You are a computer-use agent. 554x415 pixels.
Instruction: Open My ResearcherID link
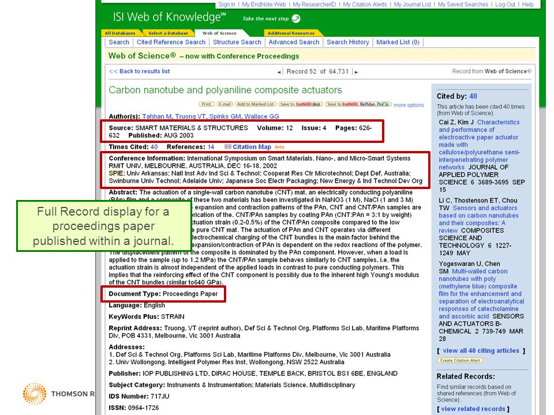pyautogui.click(x=315, y=4)
